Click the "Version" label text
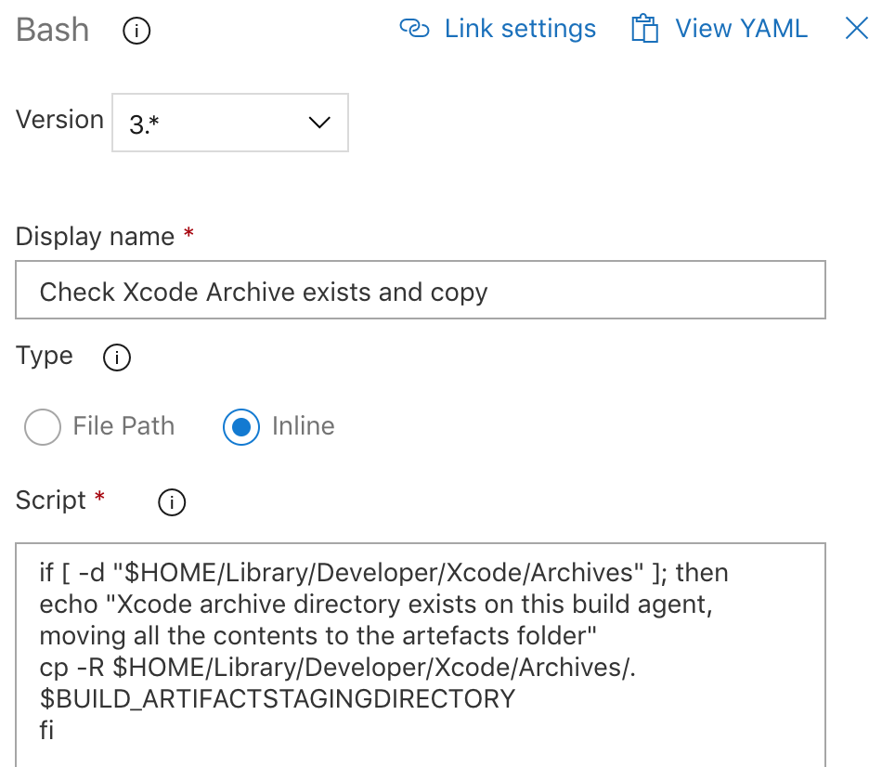The height and width of the screenshot is (767, 869). 59,120
